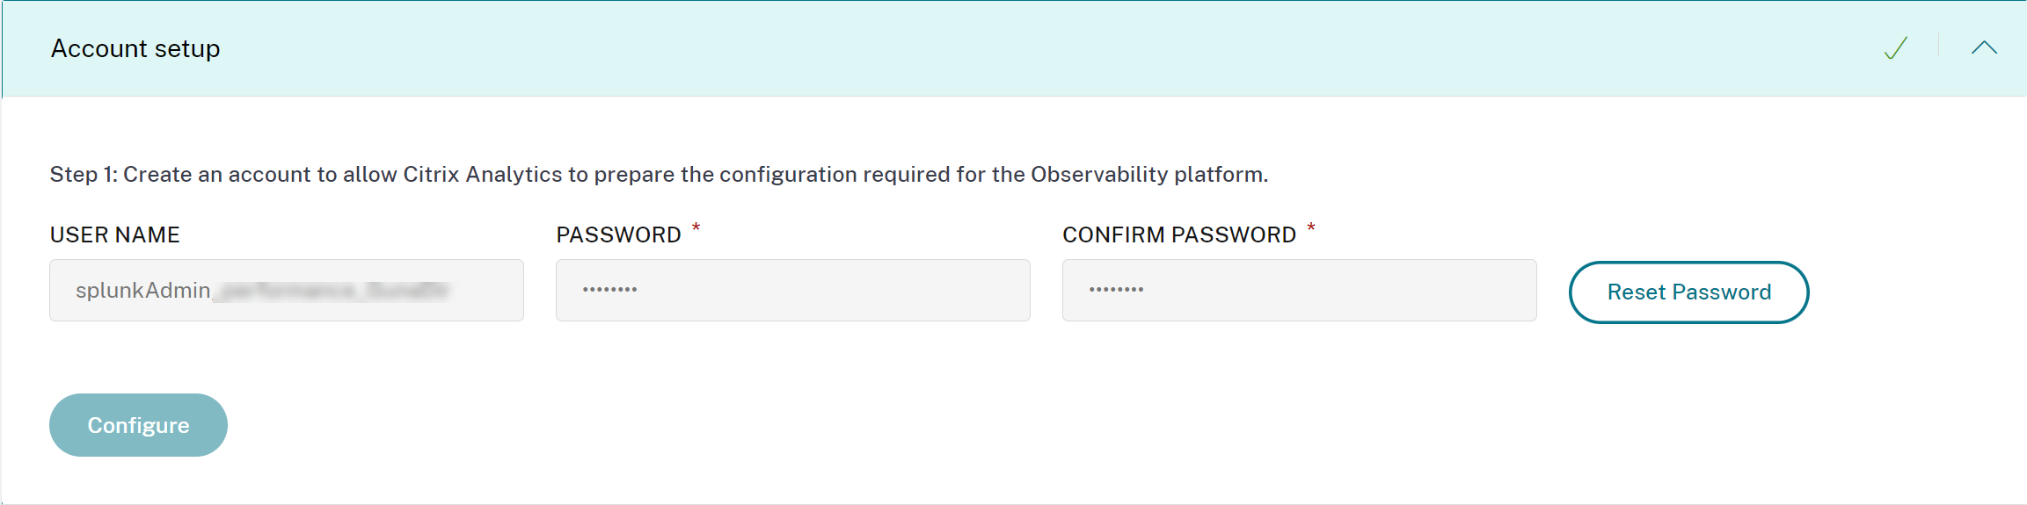Click the Reset Password button
Screen dimensions: 2027x505
[x=1688, y=292]
